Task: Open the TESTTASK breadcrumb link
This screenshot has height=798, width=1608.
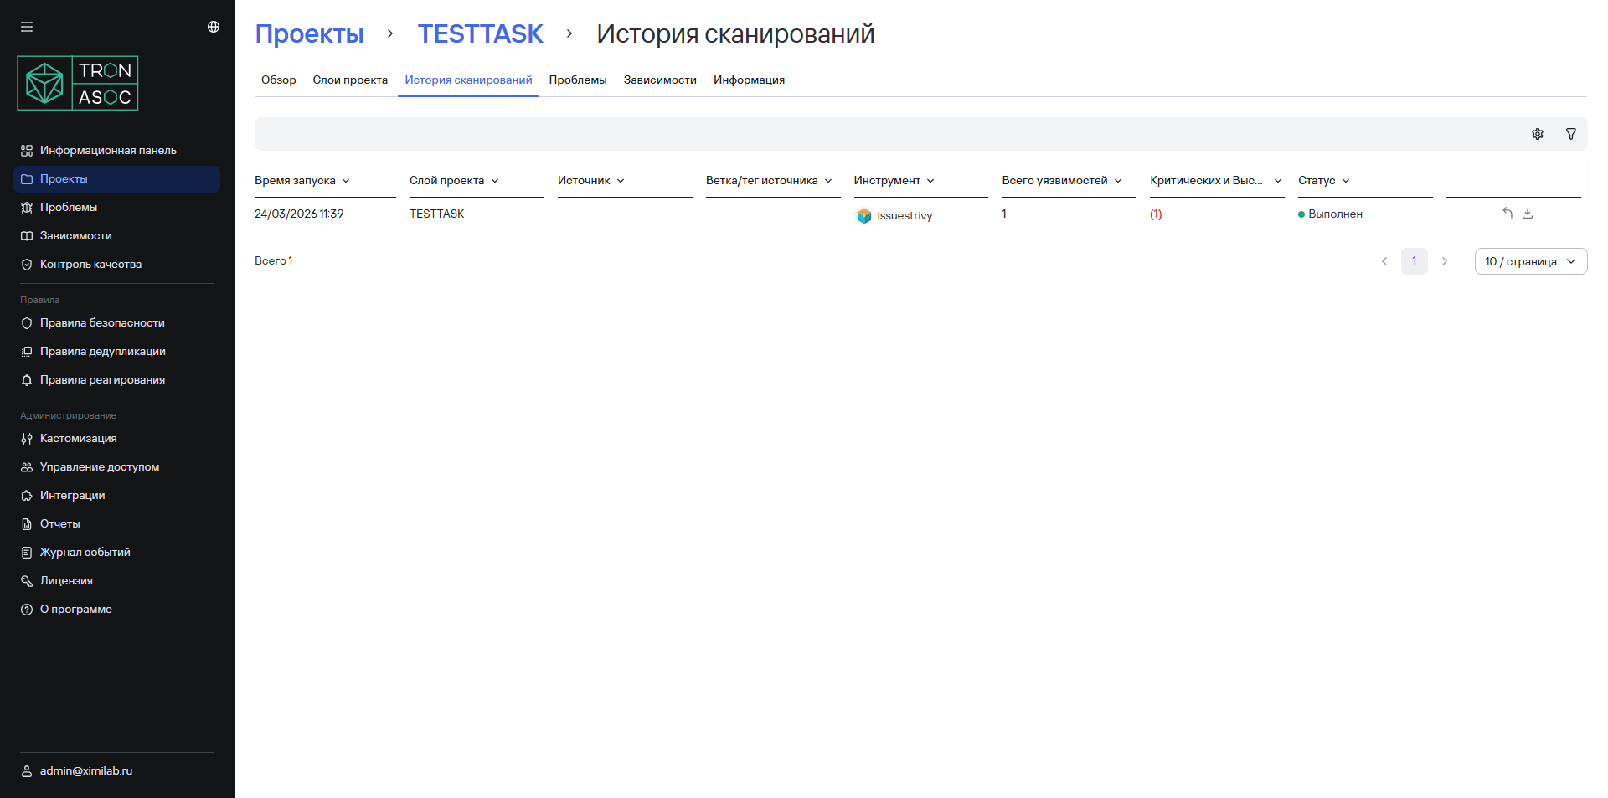Action: point(480,34)
